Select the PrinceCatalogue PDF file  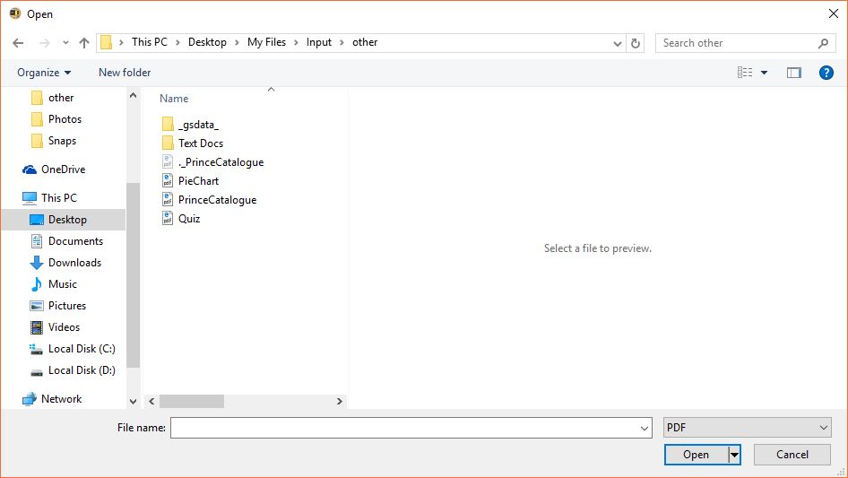coord(209,200)
